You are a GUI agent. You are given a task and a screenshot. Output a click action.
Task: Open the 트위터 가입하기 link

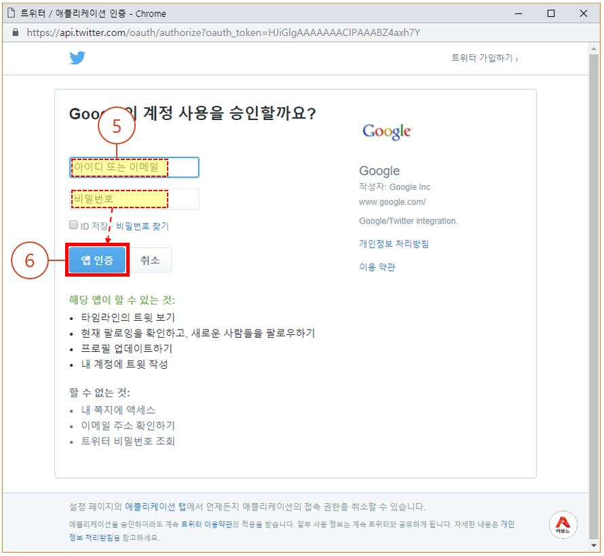pos(484,58)
